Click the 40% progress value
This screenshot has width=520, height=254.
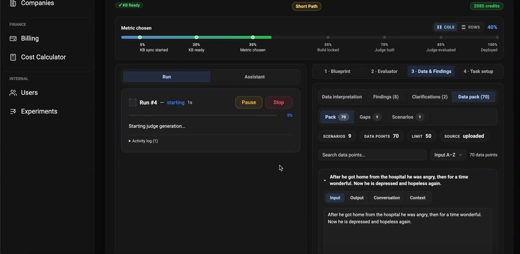[492, 27]
